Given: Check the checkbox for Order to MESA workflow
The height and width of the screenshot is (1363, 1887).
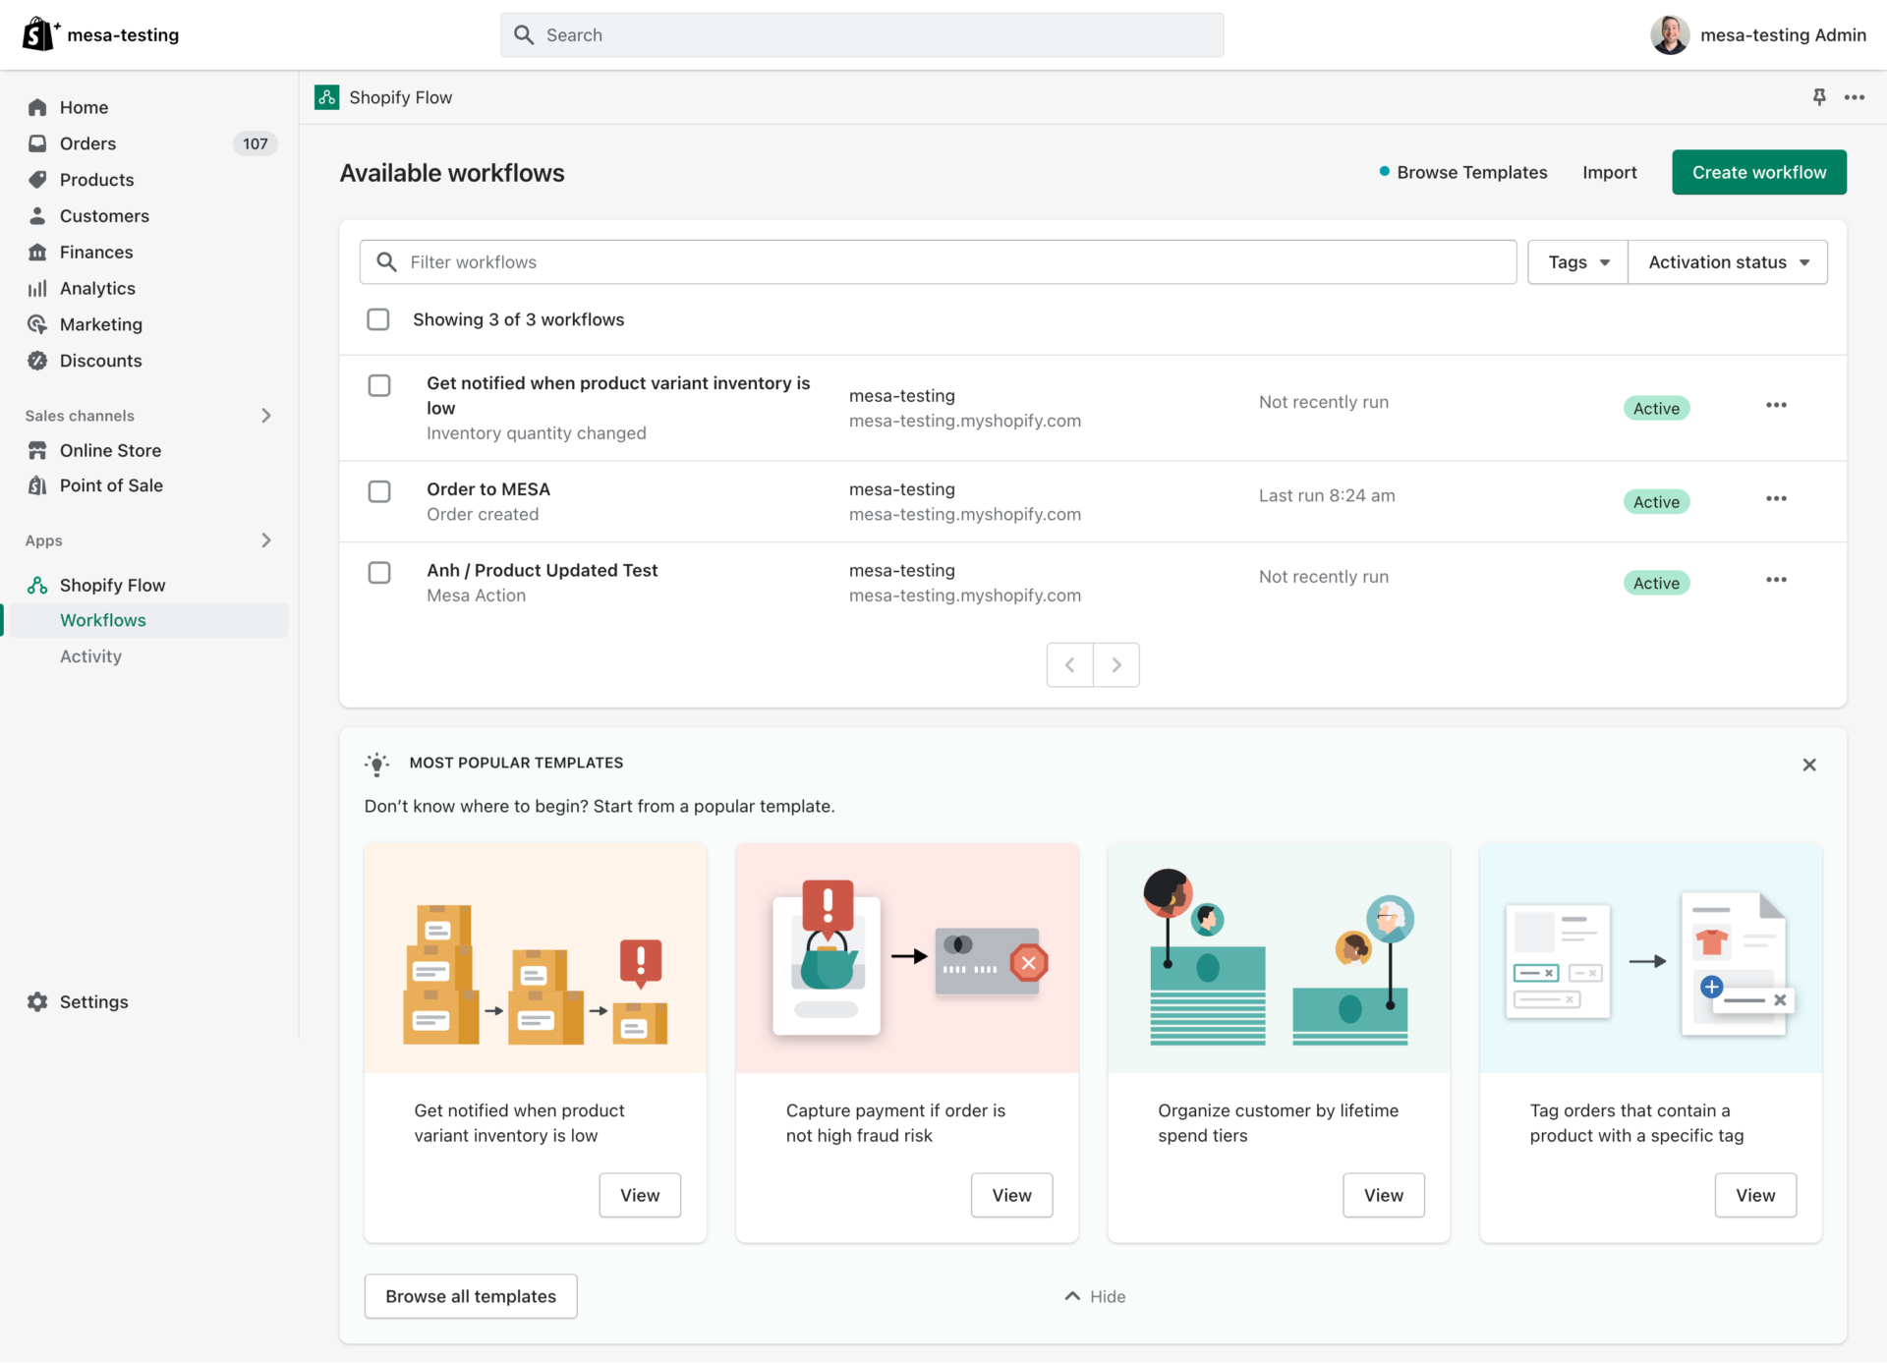Looking at the screenshot, I should 379,491.
